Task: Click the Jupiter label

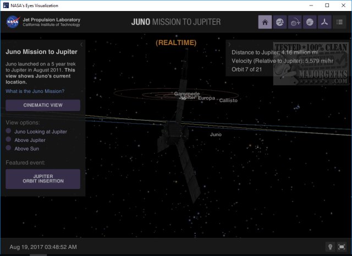Action: point(188,98)
